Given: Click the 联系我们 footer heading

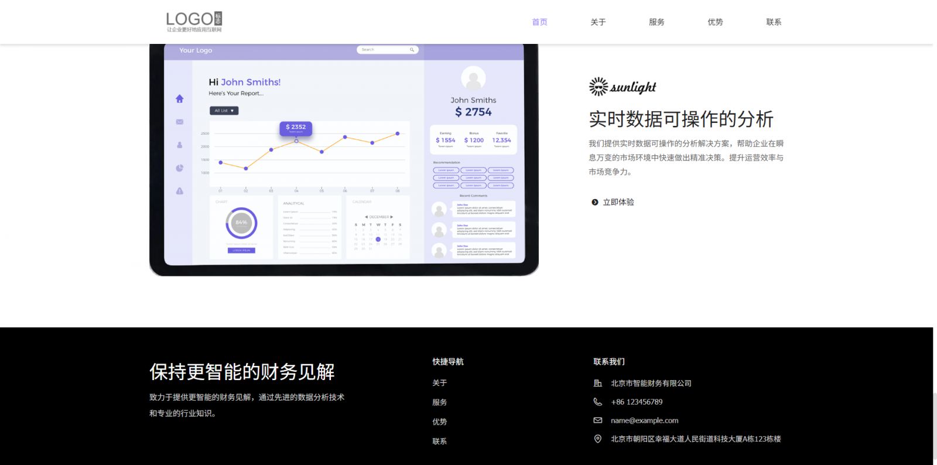Looking at the screenshot, I should 609,362.
